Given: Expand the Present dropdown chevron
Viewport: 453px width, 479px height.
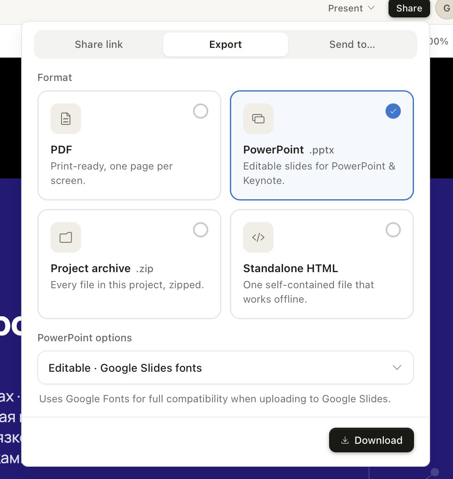Looking at the screenshot, I should coord(371,8).
